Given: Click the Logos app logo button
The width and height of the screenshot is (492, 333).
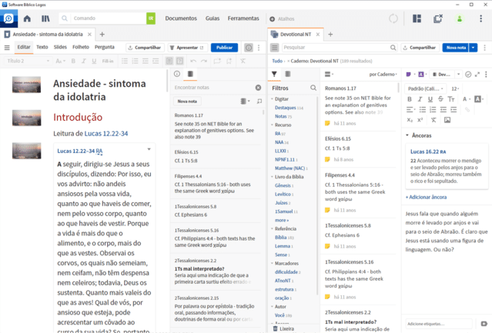Looking at the screenshot, I should pyautogui.click(x=8, y=18).
